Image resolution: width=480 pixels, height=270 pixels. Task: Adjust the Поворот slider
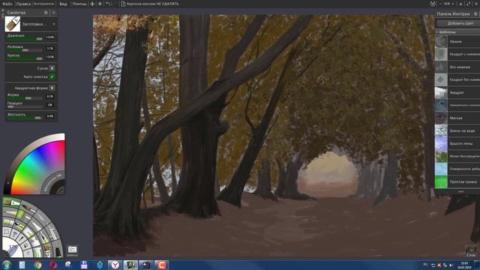[x=25, y=106]
